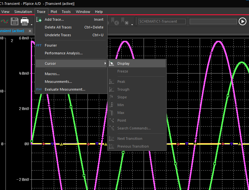Click the Print icon
This screenshot has width=249, height=190.
pyautogui.click(x=25, y=21)
